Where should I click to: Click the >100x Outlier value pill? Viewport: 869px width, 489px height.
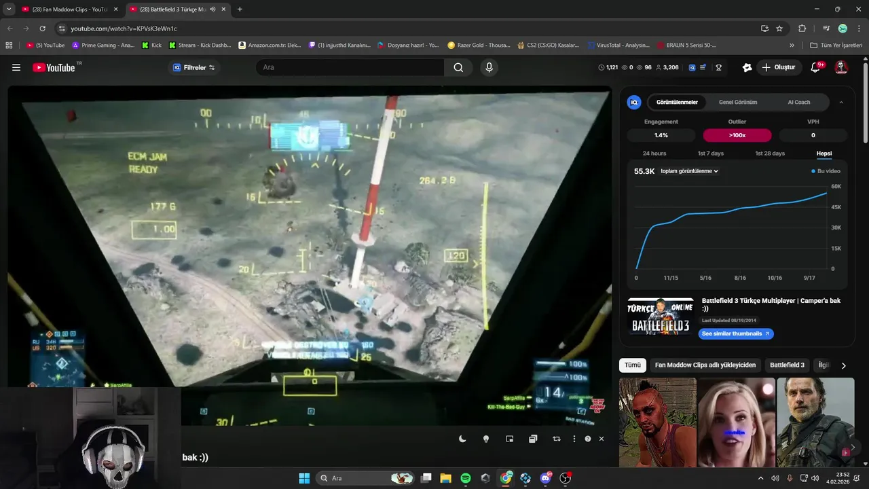point(737,135)
